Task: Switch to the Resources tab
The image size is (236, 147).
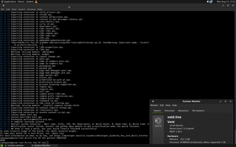Action: (x=183, y=111)
